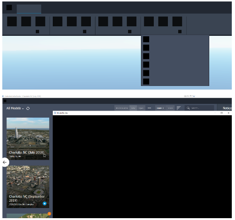Image resolution: width=235 pixels, height=220 pixels.
Task: Maximize the Model Builder window
Action: [x=222, y=113]
